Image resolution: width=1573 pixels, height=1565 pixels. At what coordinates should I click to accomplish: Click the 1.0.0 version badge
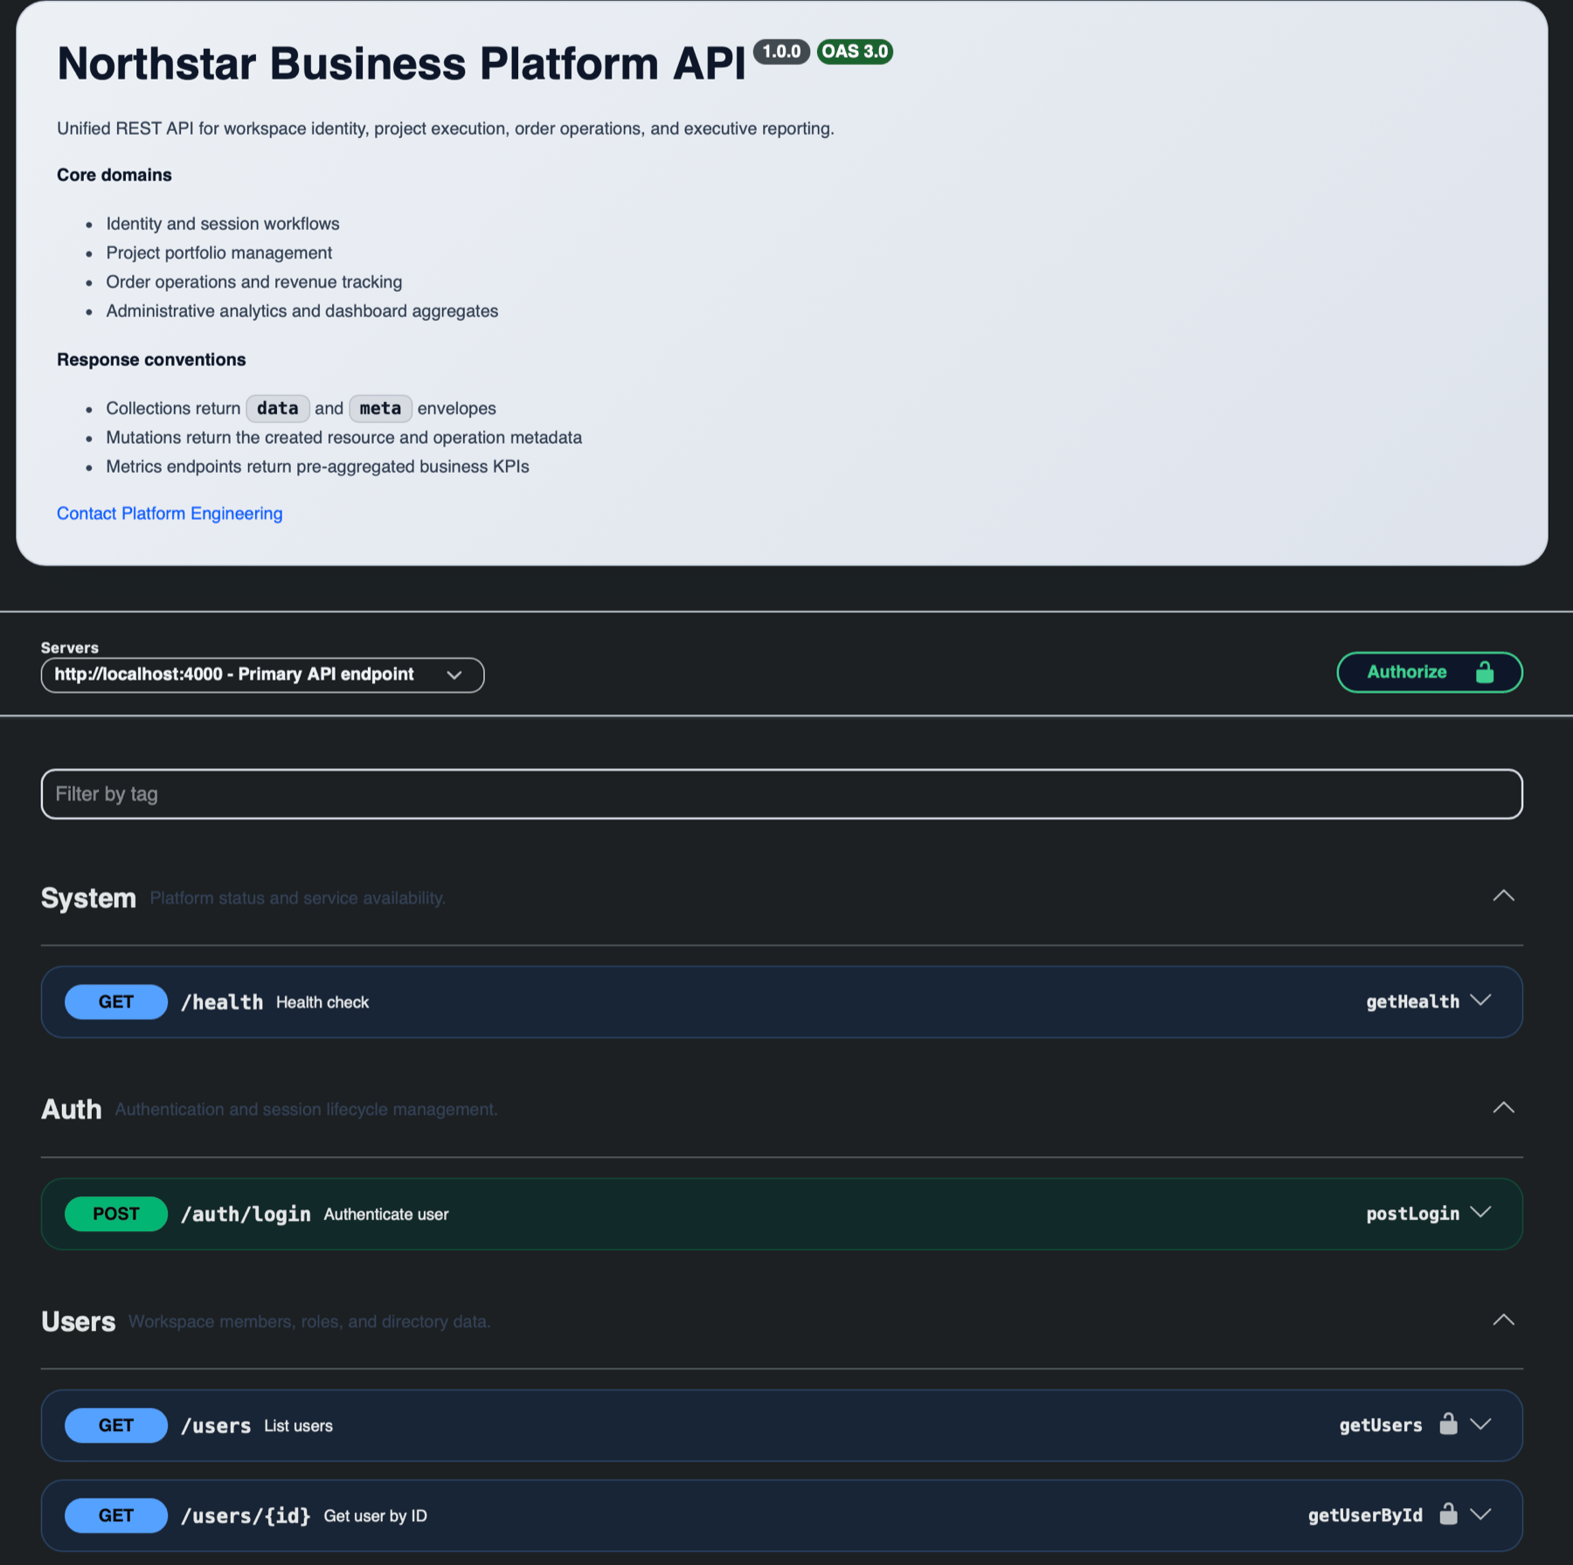tap(781, 52)
